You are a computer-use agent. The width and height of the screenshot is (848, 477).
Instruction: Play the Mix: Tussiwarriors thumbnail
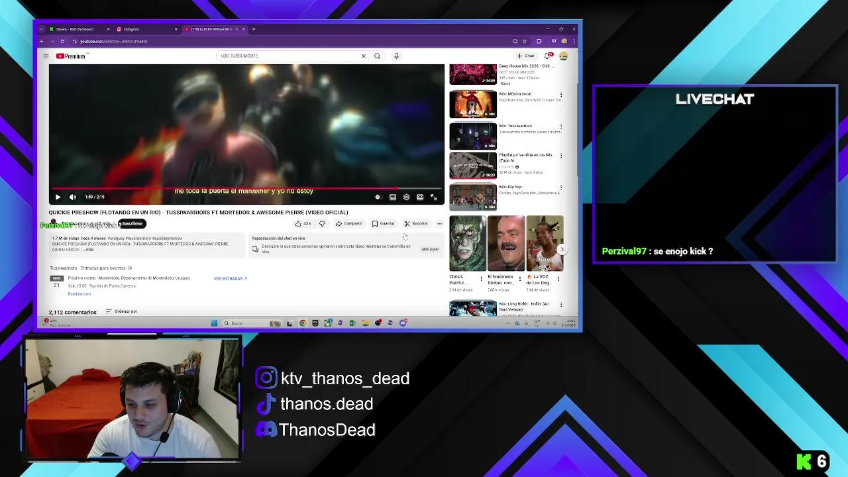tap(473, 136)
